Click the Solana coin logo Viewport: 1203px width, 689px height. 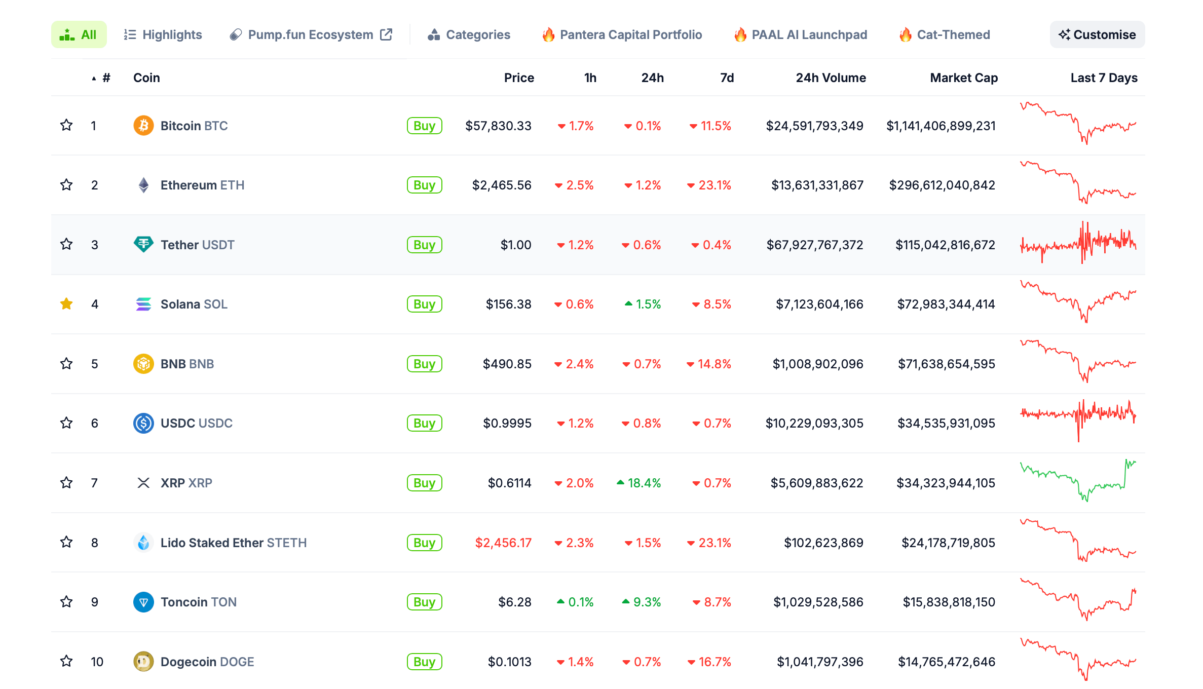coord(143,304)
